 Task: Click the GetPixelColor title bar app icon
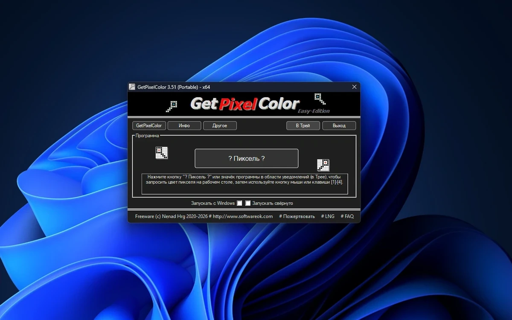(x=132, y=87)
